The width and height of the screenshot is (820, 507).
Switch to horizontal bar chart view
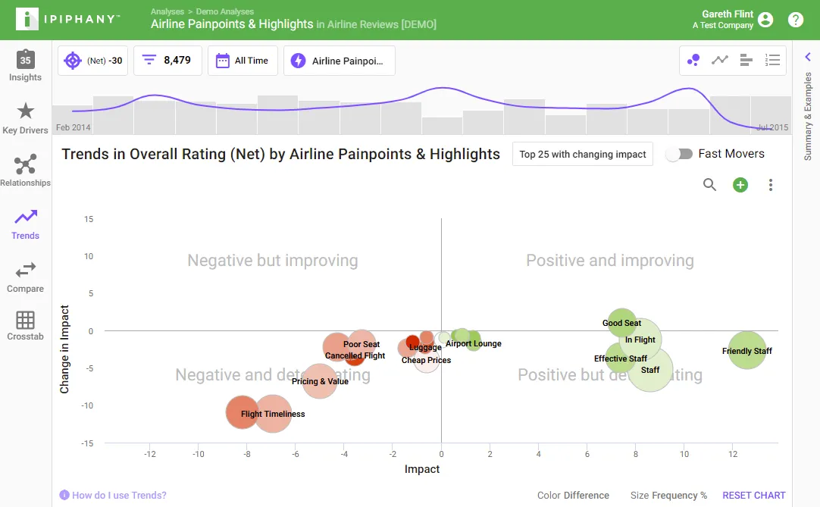click(746, 60)
